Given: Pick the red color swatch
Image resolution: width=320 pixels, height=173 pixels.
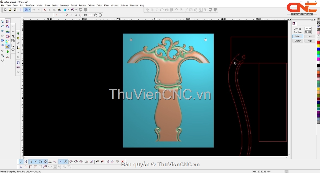Looking at the screenshot, I should coord(318,43).
